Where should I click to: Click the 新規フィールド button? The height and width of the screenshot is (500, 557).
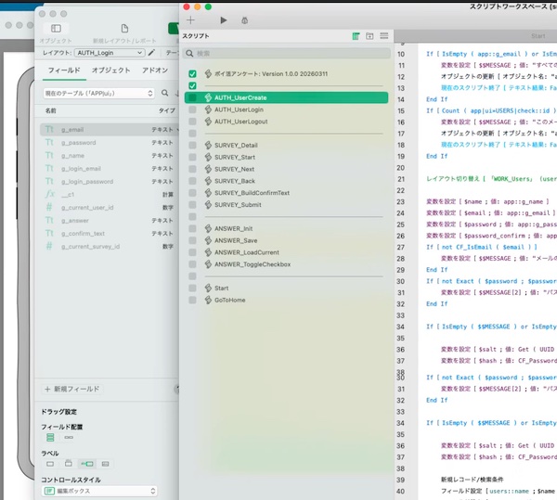click(72, 389)
